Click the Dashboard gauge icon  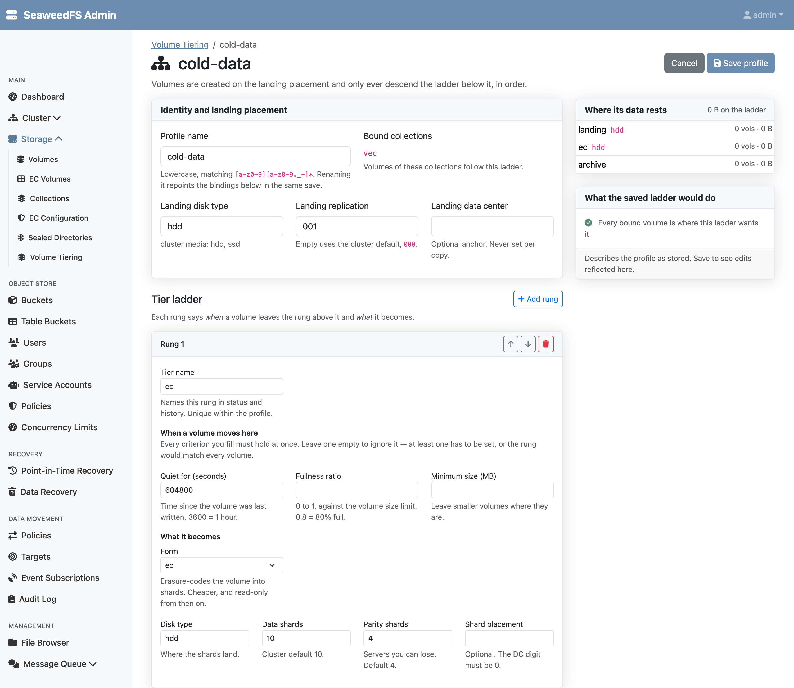pyautogui.click(x=13, y=97)
